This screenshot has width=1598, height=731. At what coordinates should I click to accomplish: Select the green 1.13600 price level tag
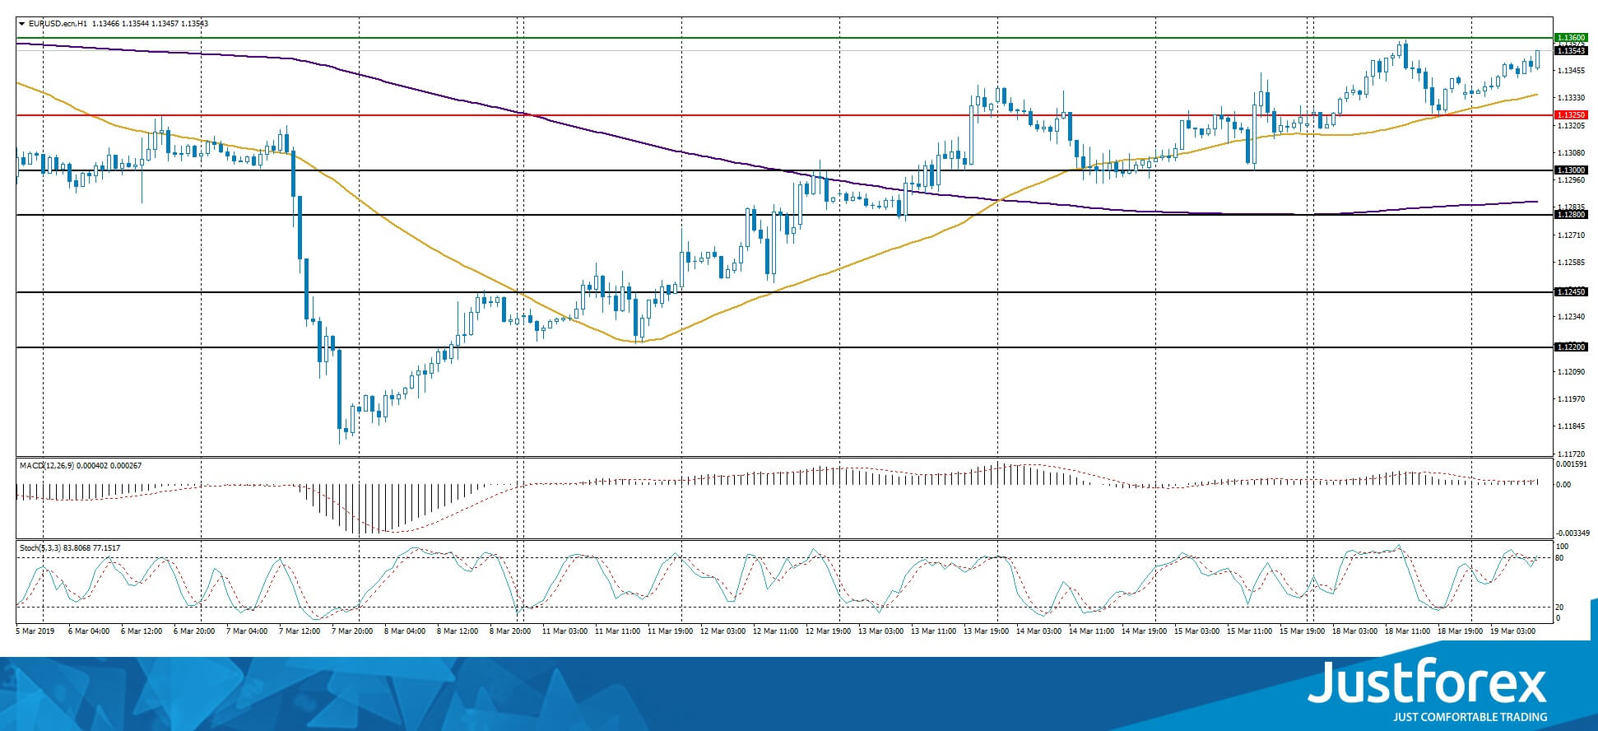point(1571,38)
